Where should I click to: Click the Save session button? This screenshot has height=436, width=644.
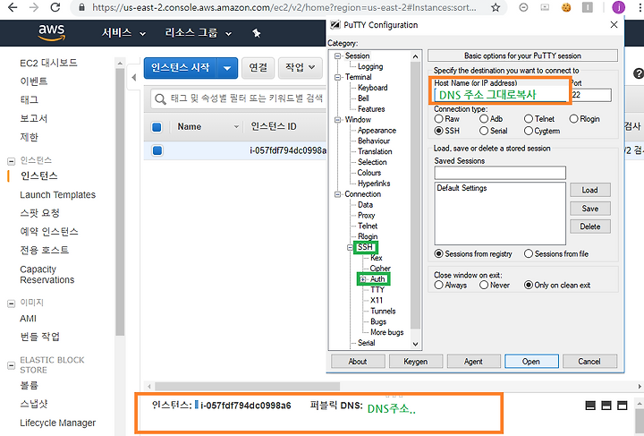click(590, 209)
